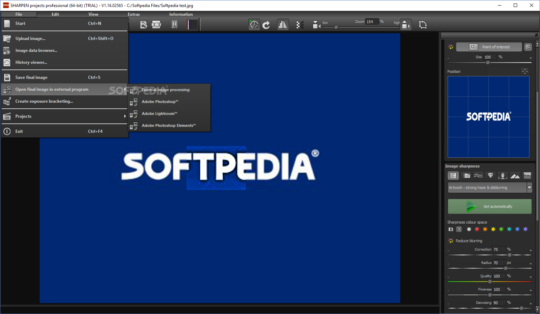The width and height of the screenshot is (540, 314).
Task: Select the blue sharpness colour space dot
Action: tap(518, 230)
